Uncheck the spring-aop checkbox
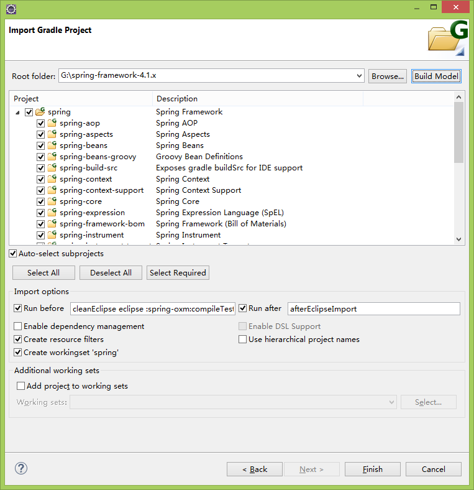This screenshot has height=490, width=474. pyautogui.click(x=40, y=123)
